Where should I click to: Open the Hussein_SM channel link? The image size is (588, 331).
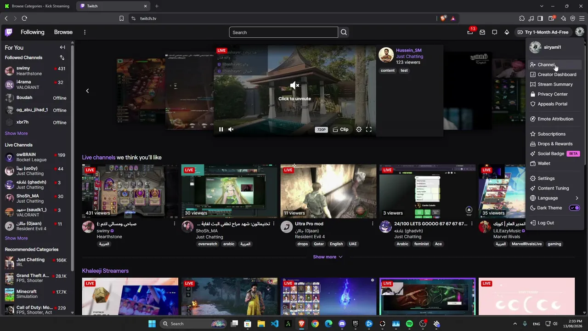408,50
